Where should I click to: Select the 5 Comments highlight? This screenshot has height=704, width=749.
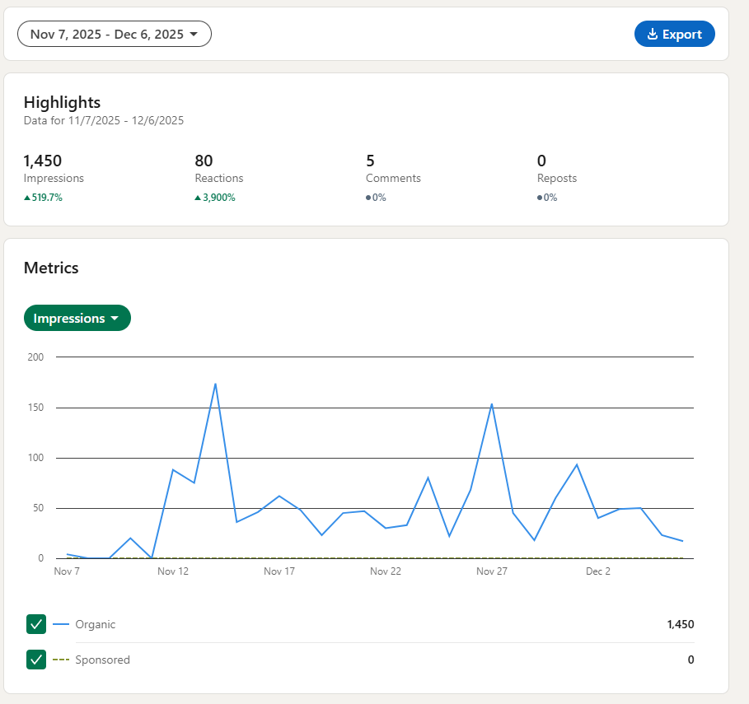(371, 161)
